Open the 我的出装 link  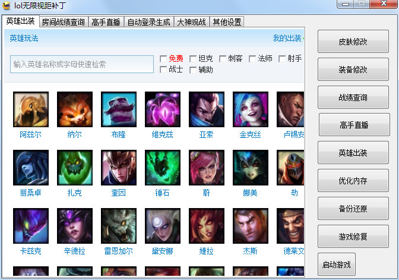287,38
